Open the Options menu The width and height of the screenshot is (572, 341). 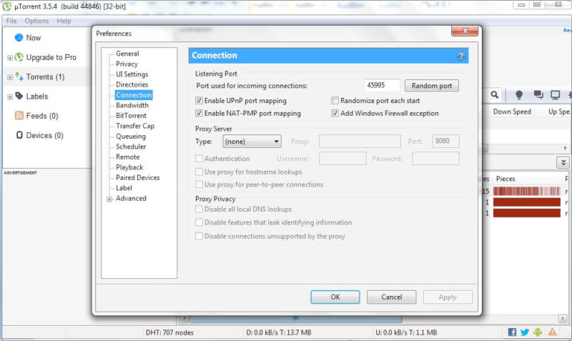[x=36, y=21]
